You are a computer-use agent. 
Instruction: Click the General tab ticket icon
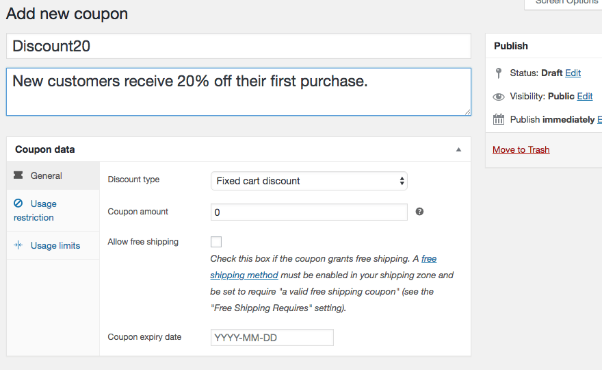pos(18,176)
